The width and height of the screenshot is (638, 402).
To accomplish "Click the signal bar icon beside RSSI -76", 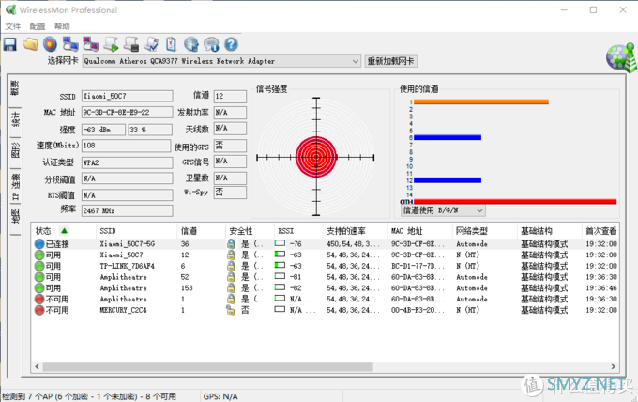I will tap(280, 243).
